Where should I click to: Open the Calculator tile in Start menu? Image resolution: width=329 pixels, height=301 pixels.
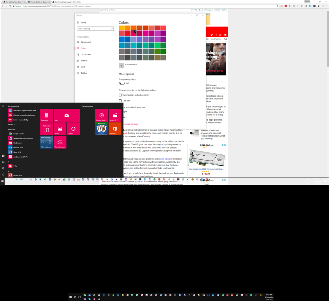tap(47, 115)
